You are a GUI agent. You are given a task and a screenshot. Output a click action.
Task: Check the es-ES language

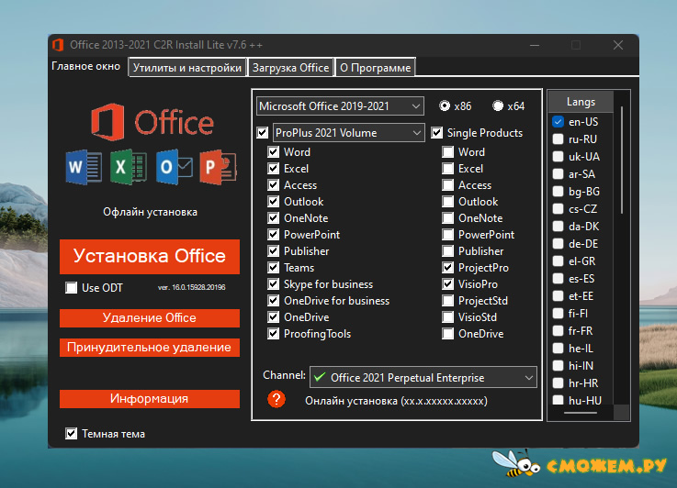(x=558, y=279)
